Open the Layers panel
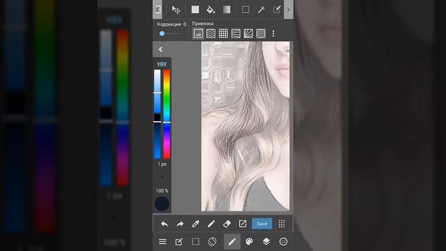This screenshot has width=446, height=251. tap(266, 242)
